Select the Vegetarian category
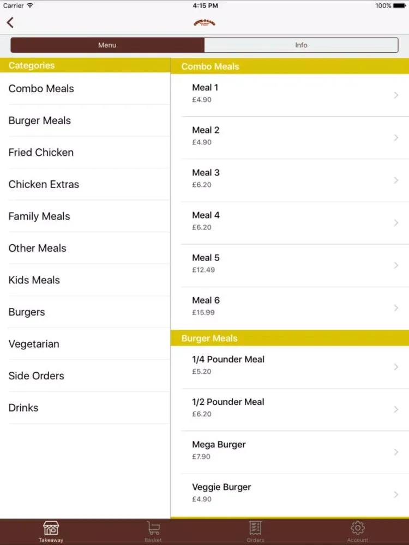The height and width of the screenshot is (545, 409). pyautogui.click(x=85, y=344)
